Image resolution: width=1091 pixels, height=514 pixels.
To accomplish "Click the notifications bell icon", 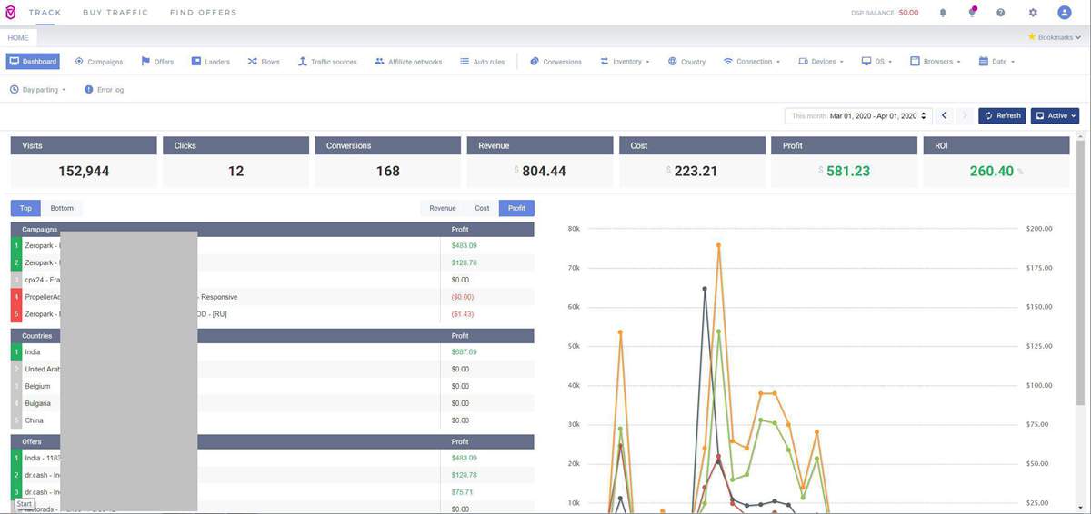I will [x=943, y=13].
